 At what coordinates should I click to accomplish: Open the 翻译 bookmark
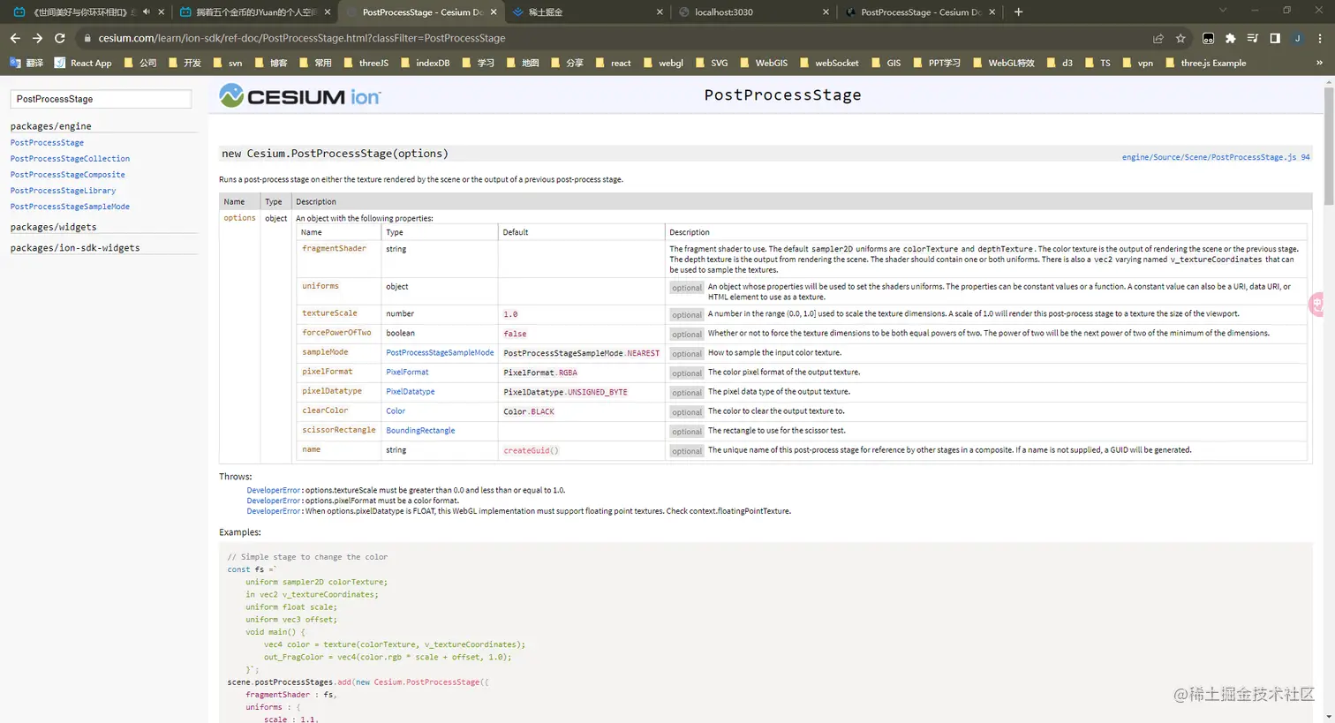point(26,63)
